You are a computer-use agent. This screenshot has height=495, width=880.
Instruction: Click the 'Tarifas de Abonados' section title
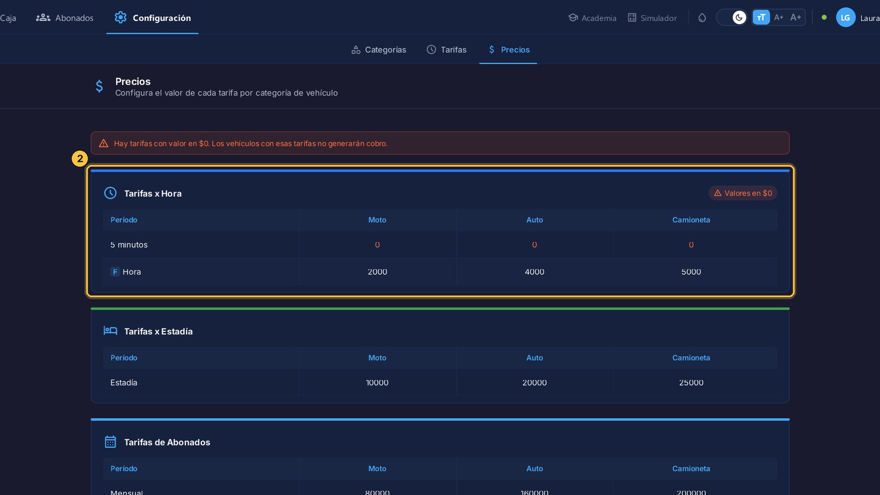pyautogui.click(x=167, y=442)
